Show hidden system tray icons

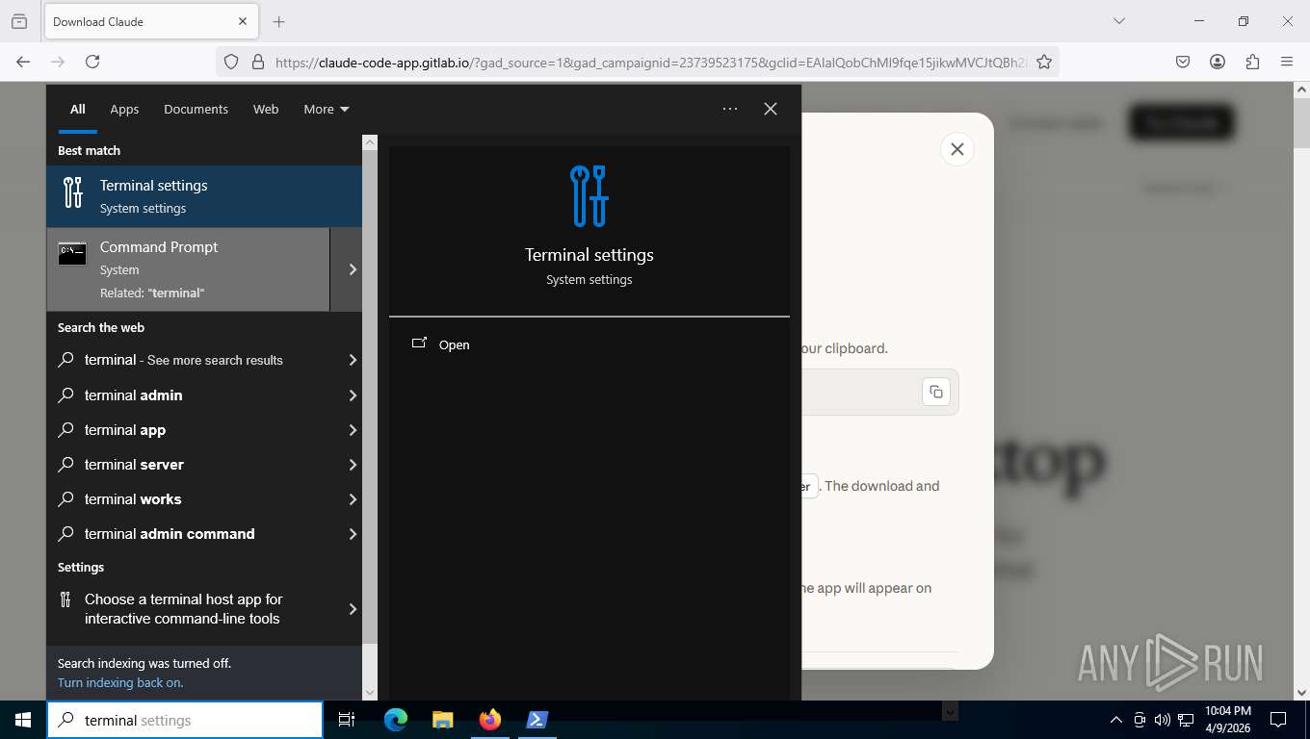tap(1116, 720)
